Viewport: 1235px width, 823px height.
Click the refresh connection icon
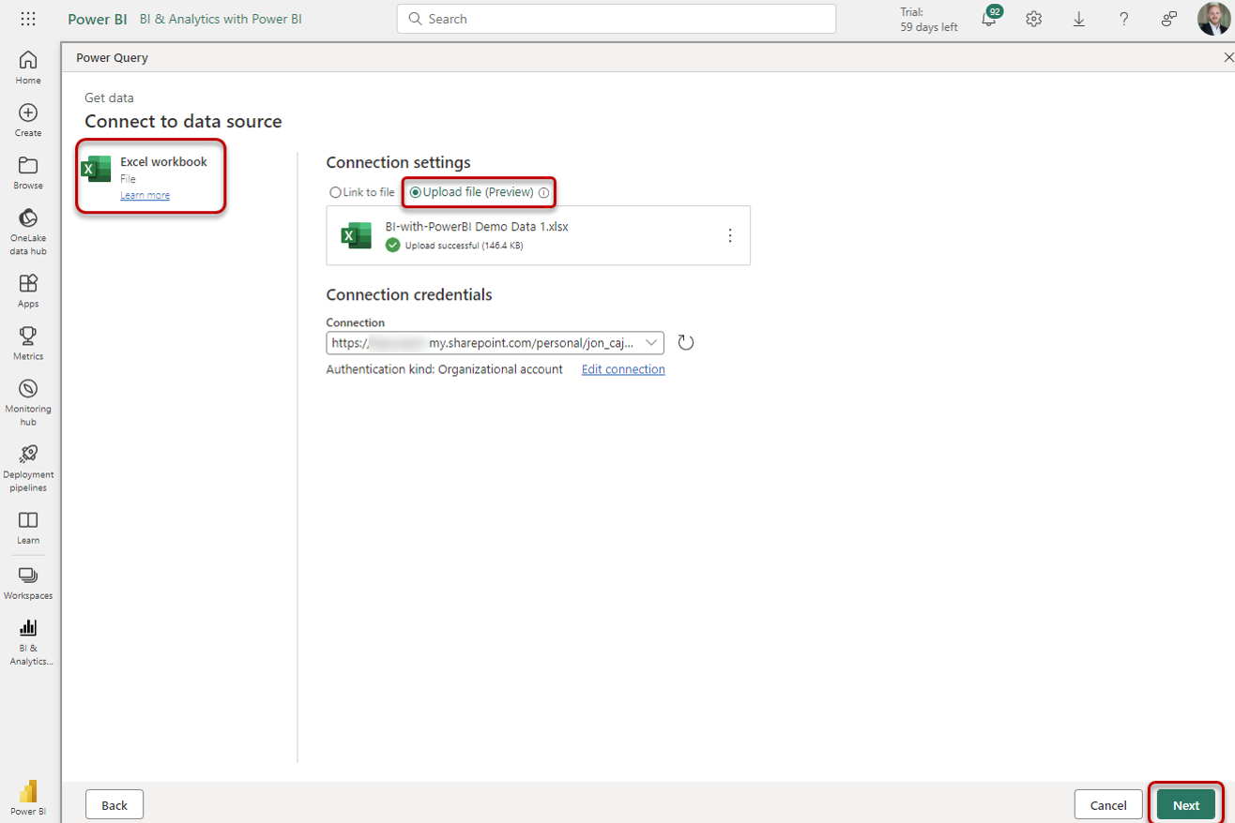coord(686,343)
